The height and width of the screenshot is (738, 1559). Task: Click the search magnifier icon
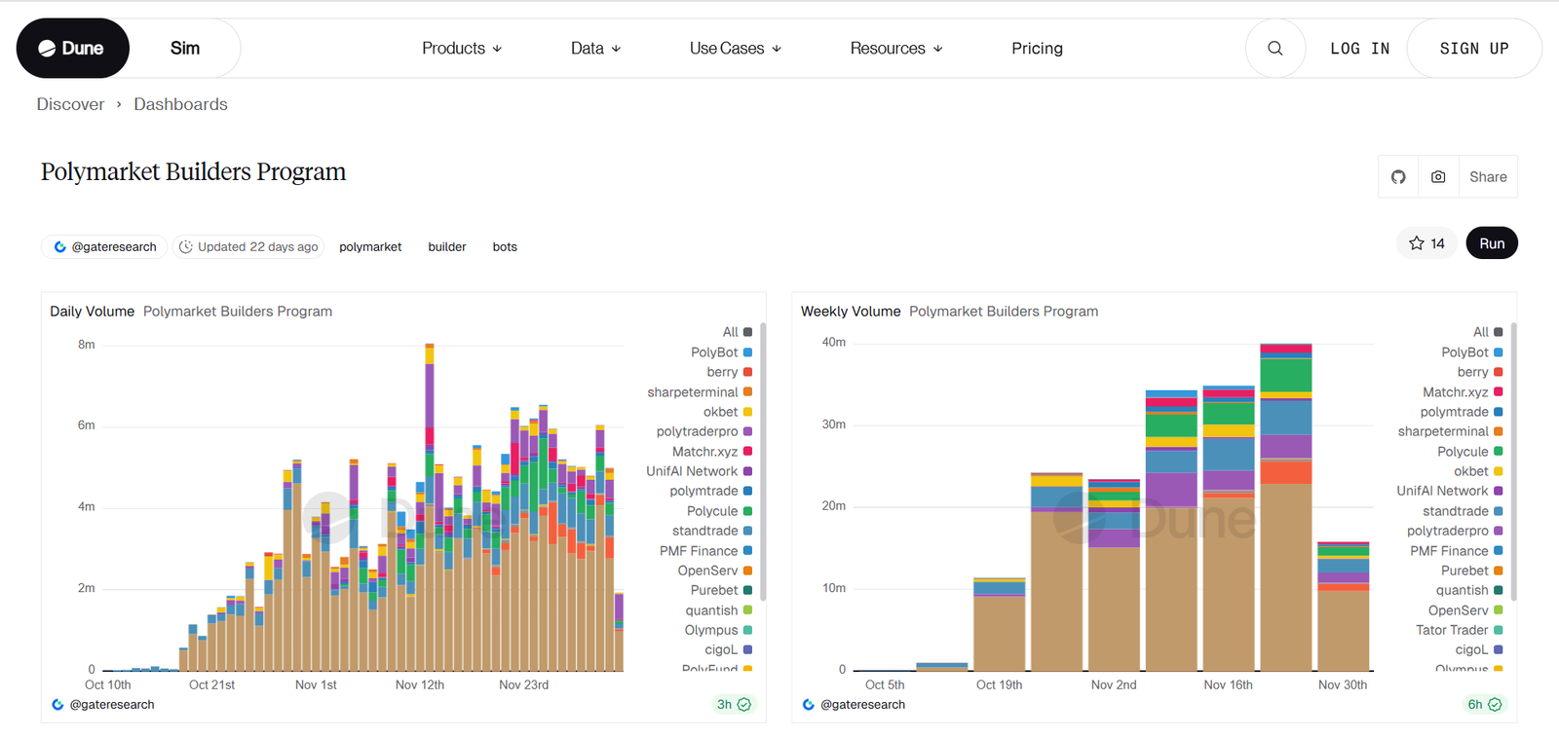tap(1274, 49)
